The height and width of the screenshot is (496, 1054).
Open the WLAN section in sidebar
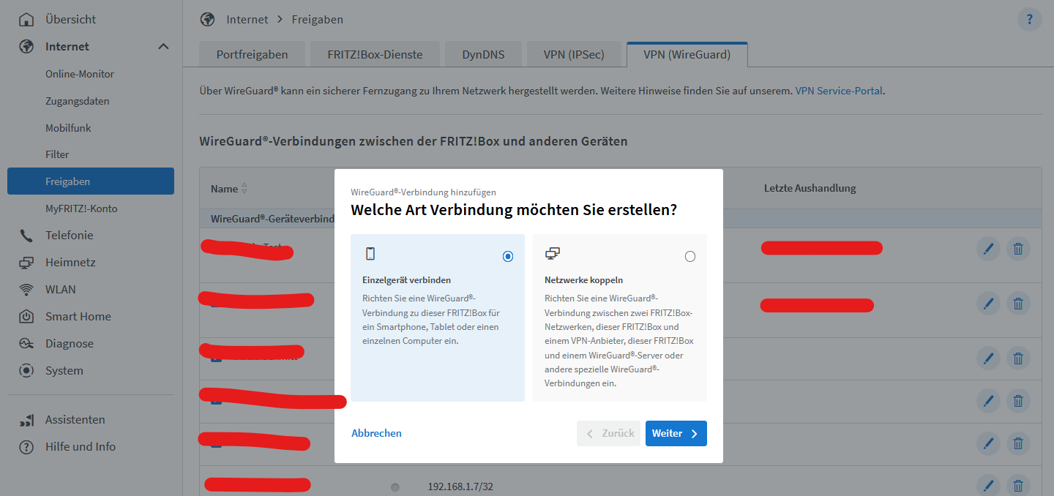[x=60, y=290]
